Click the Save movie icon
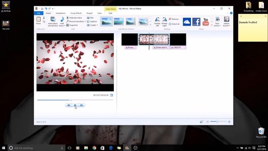This screenshot has height=151, width=268. [x=217, y=19]
